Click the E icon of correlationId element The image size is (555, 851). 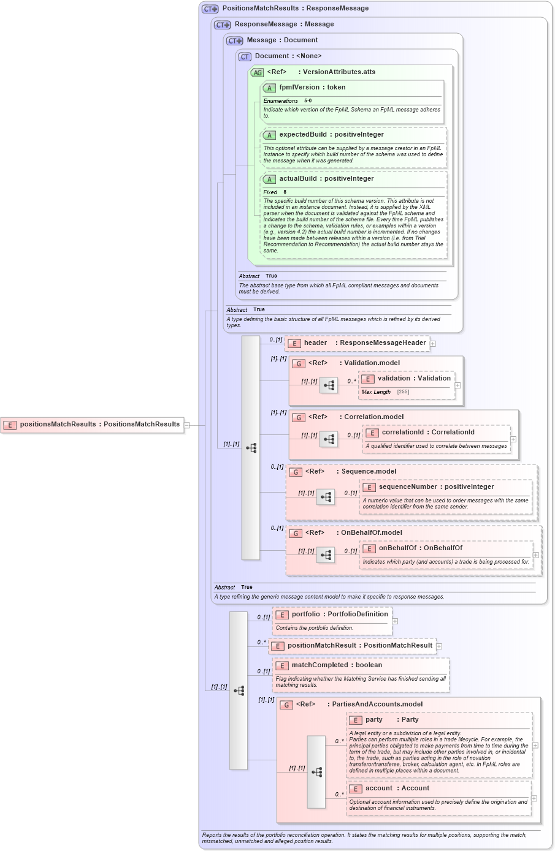pyautogui.click(x=372, y=433)
